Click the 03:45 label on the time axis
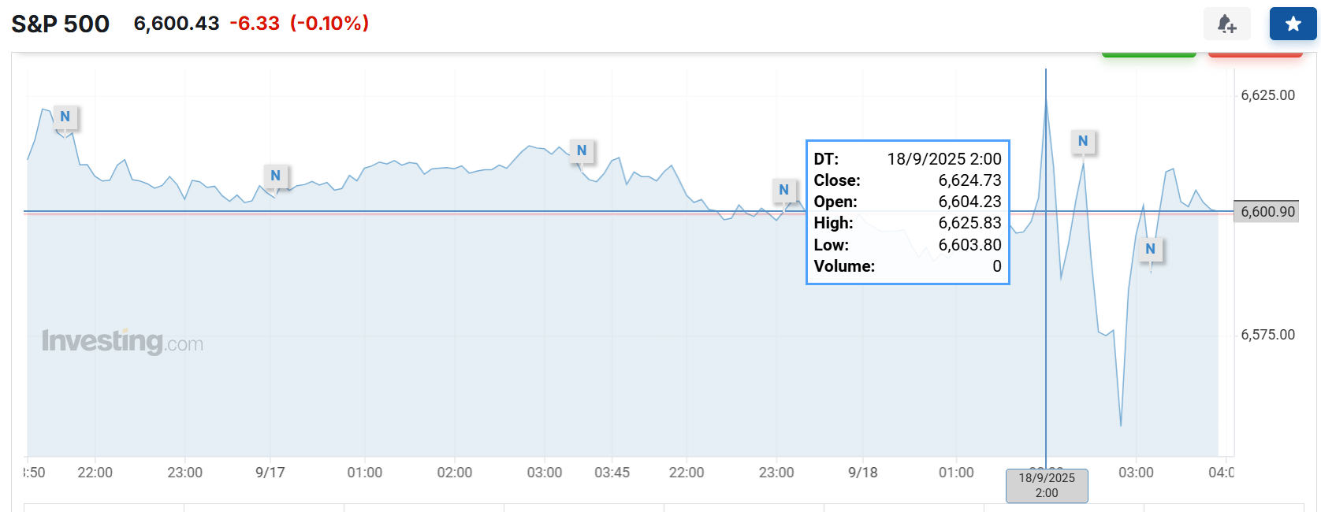This screenshot has height=512, width=1321. tap(612, 473)
